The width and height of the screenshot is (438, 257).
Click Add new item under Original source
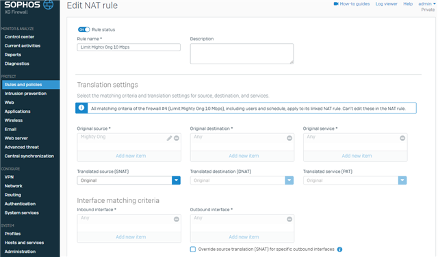click(131, 156)
